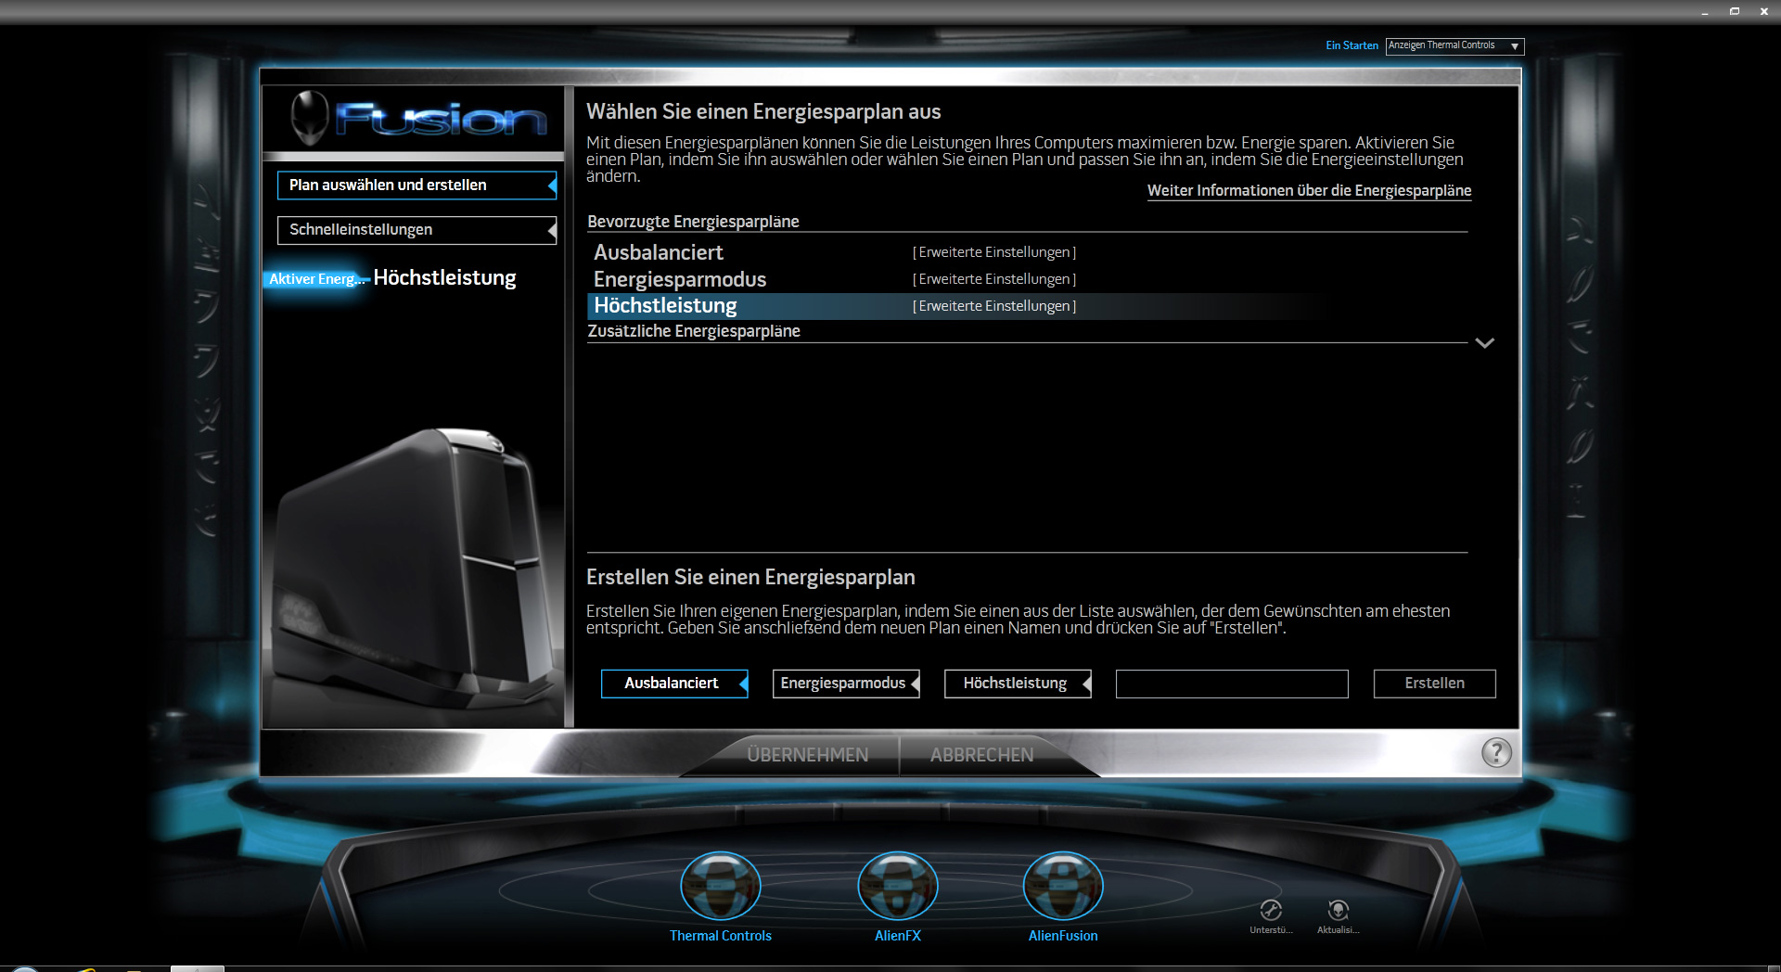Restore down the application window

1734,11
